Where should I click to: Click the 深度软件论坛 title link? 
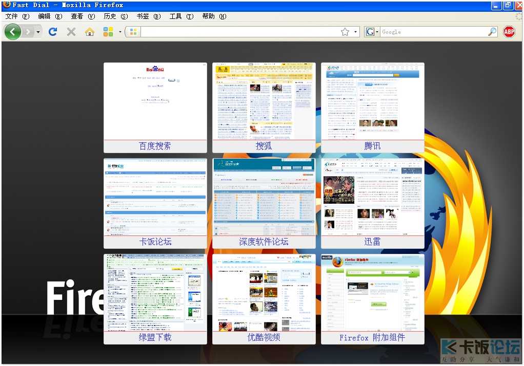tap(264, 242)
